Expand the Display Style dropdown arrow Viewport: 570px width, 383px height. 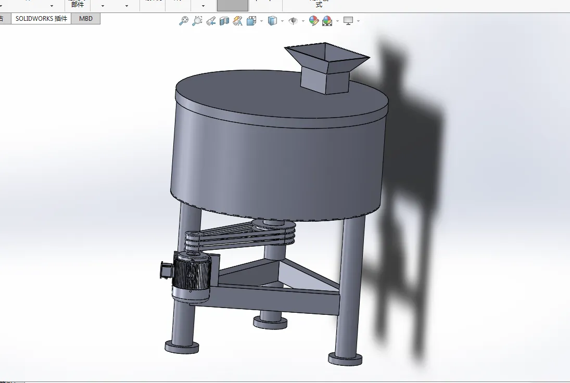tap(283, 21)
